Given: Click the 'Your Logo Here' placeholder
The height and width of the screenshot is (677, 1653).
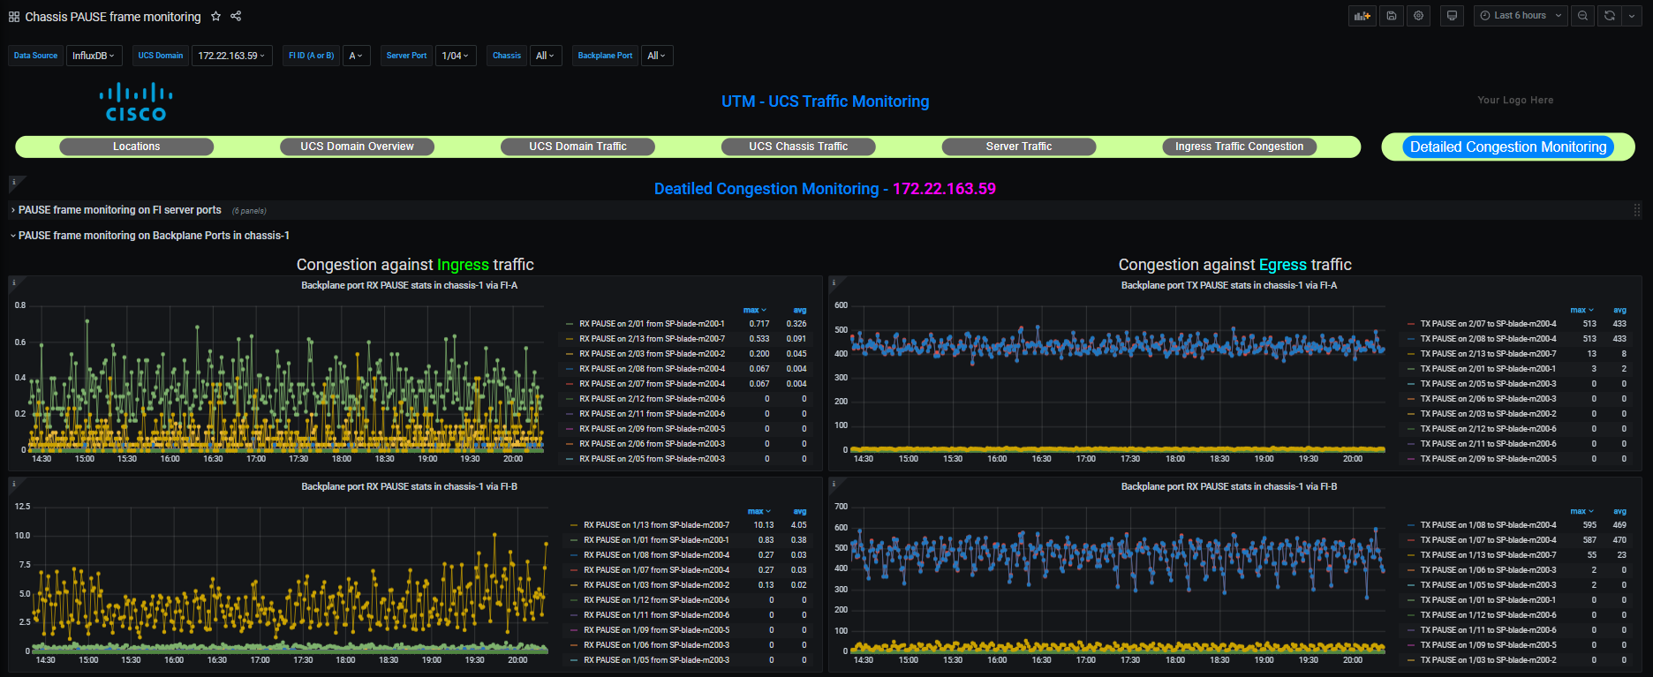Looking at the screenshot, I should click(1515, 100).
